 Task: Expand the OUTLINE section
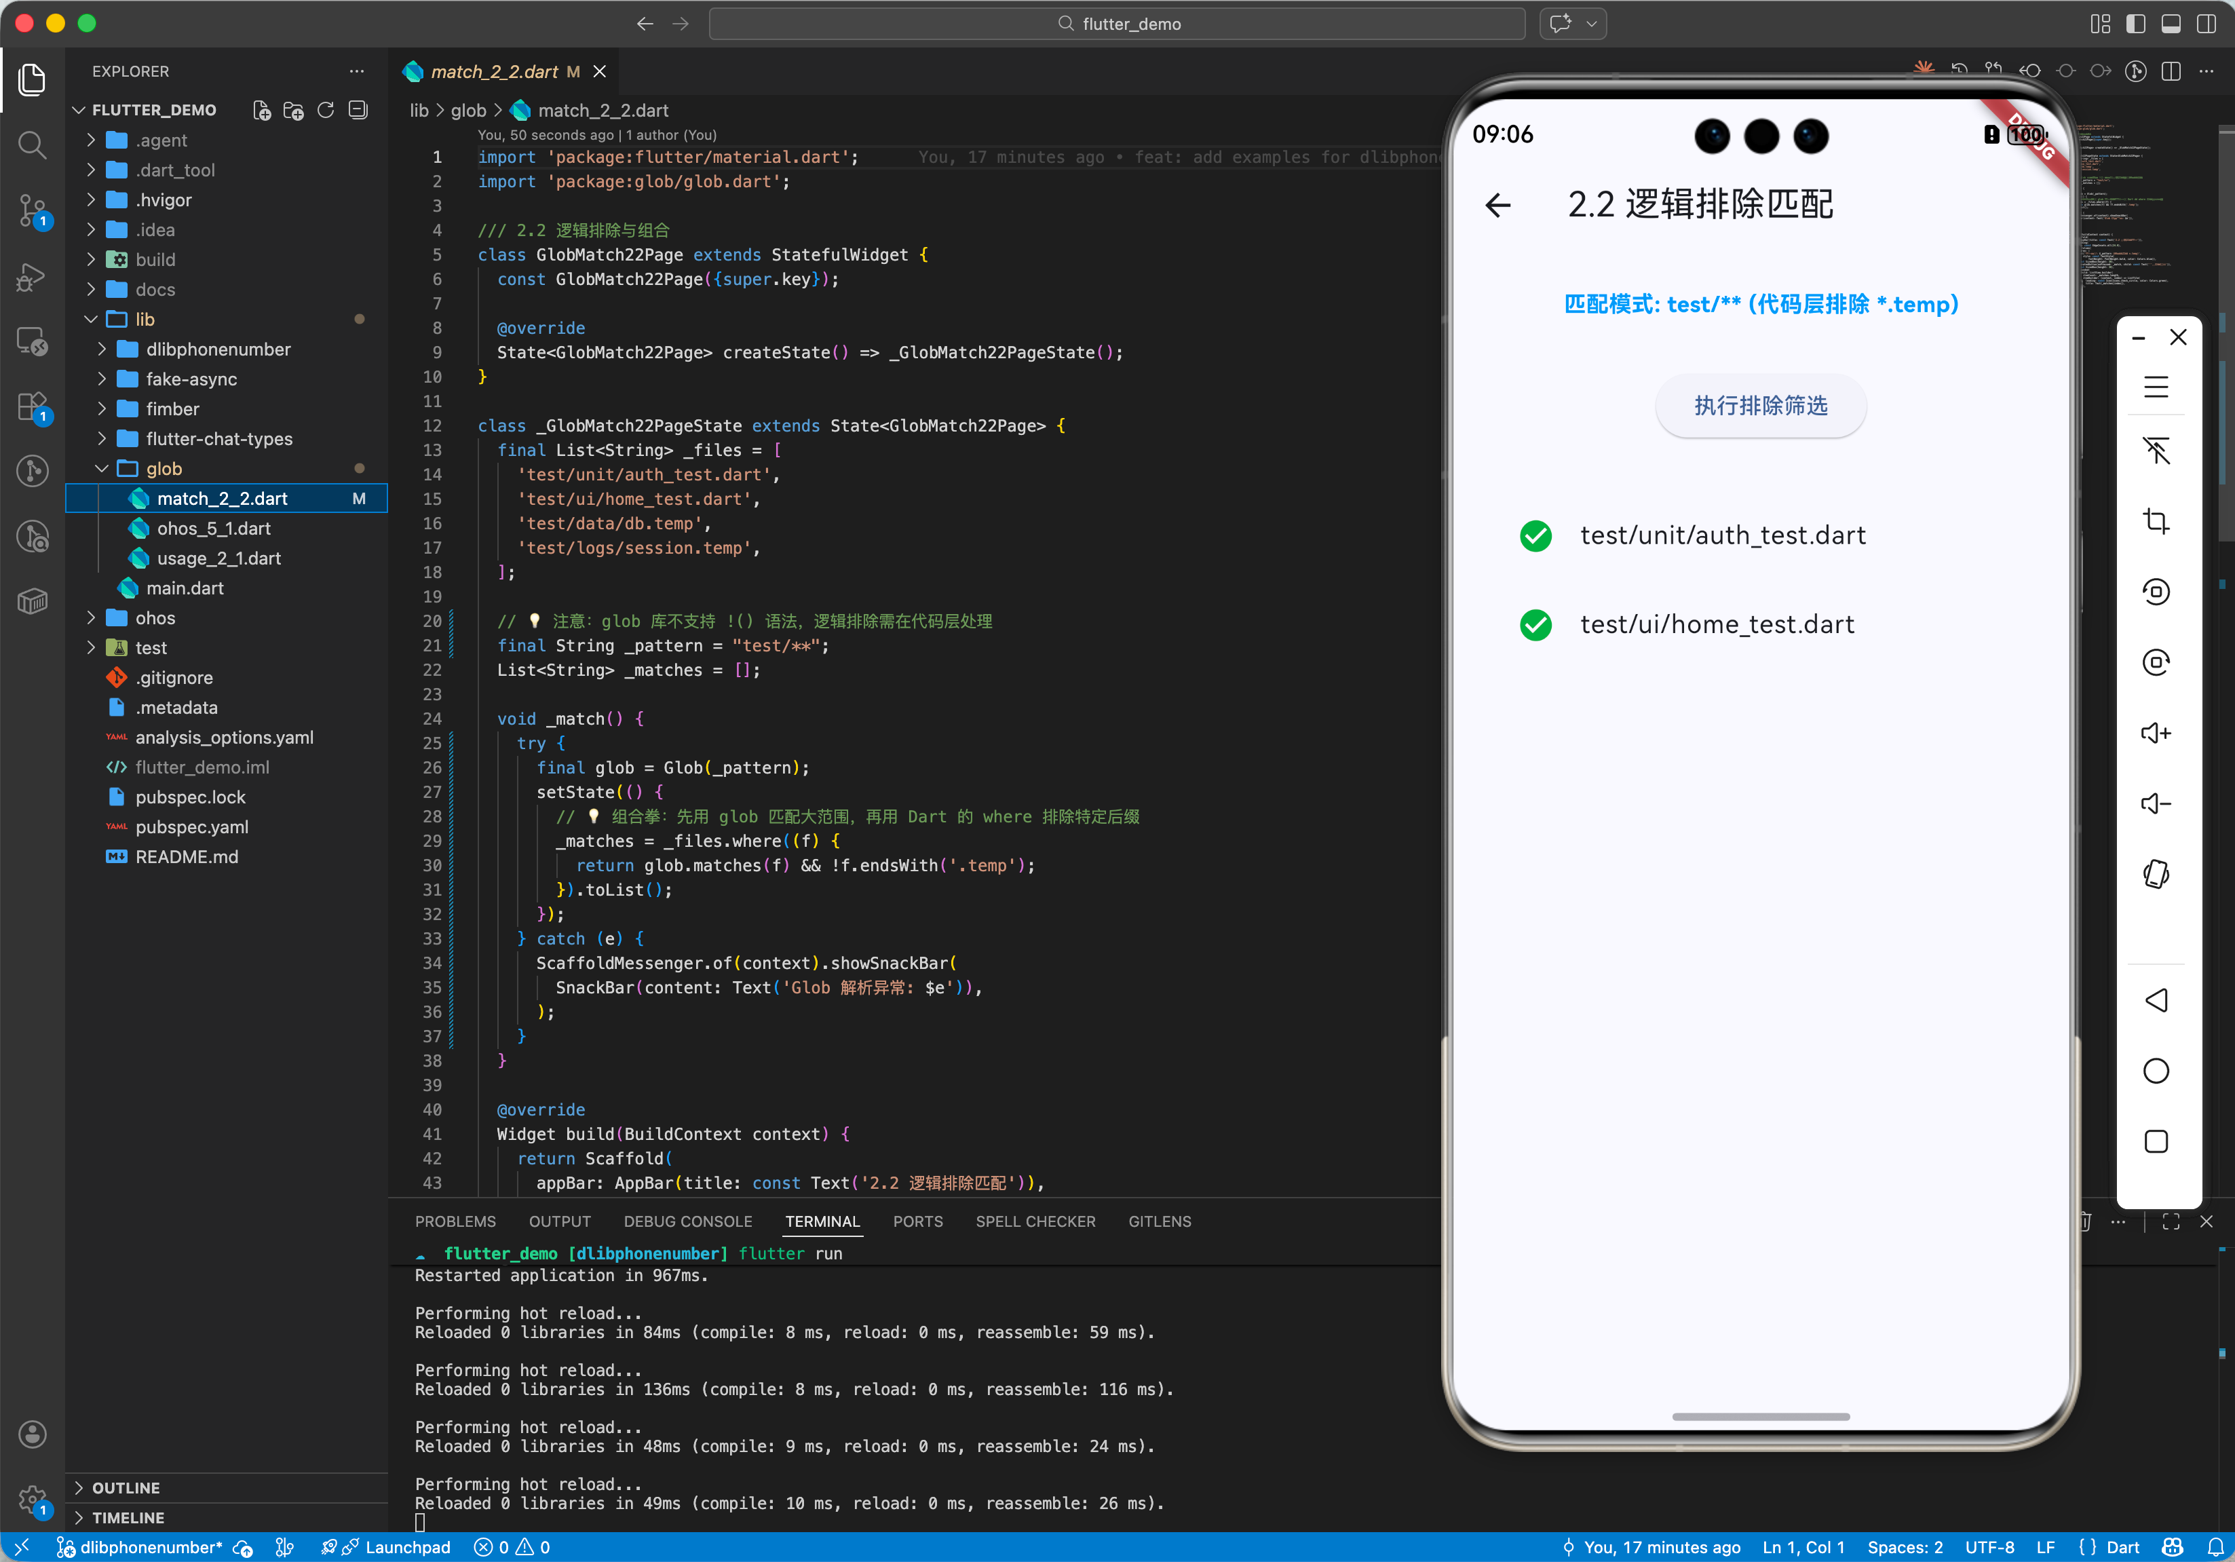point(127,1487)
